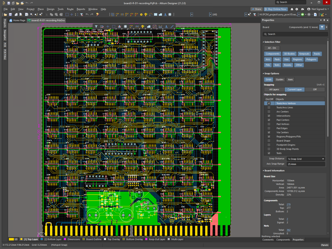The height and width of the screenshot is (249, 332).
Task: Collapse the Selection Filter section
Action: (263, 42)
